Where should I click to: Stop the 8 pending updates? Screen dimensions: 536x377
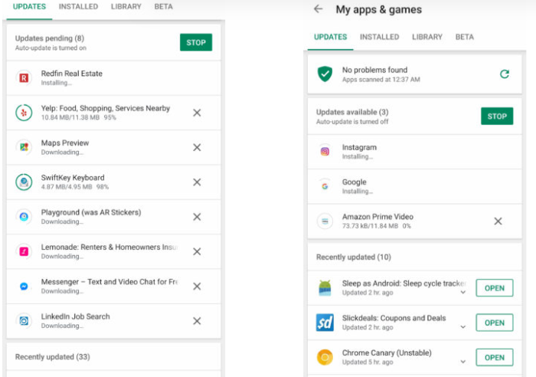coord(196,42)
